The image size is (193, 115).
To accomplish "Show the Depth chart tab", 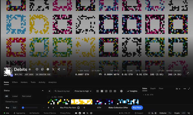I will 153,88.
